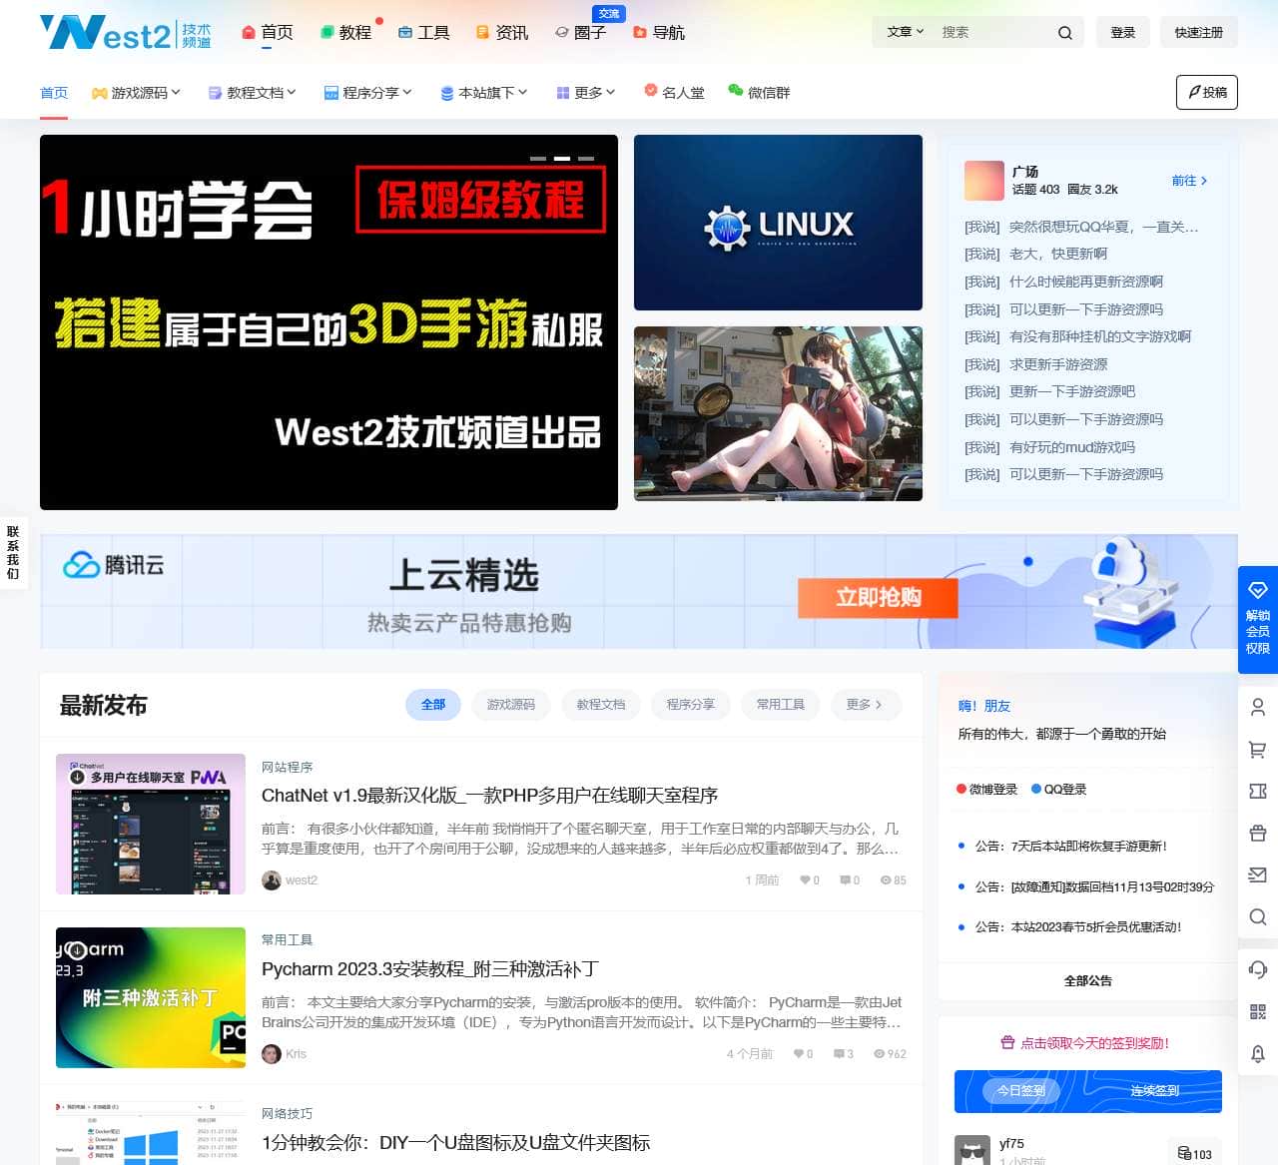Open the 教程 top menu item

345,33
